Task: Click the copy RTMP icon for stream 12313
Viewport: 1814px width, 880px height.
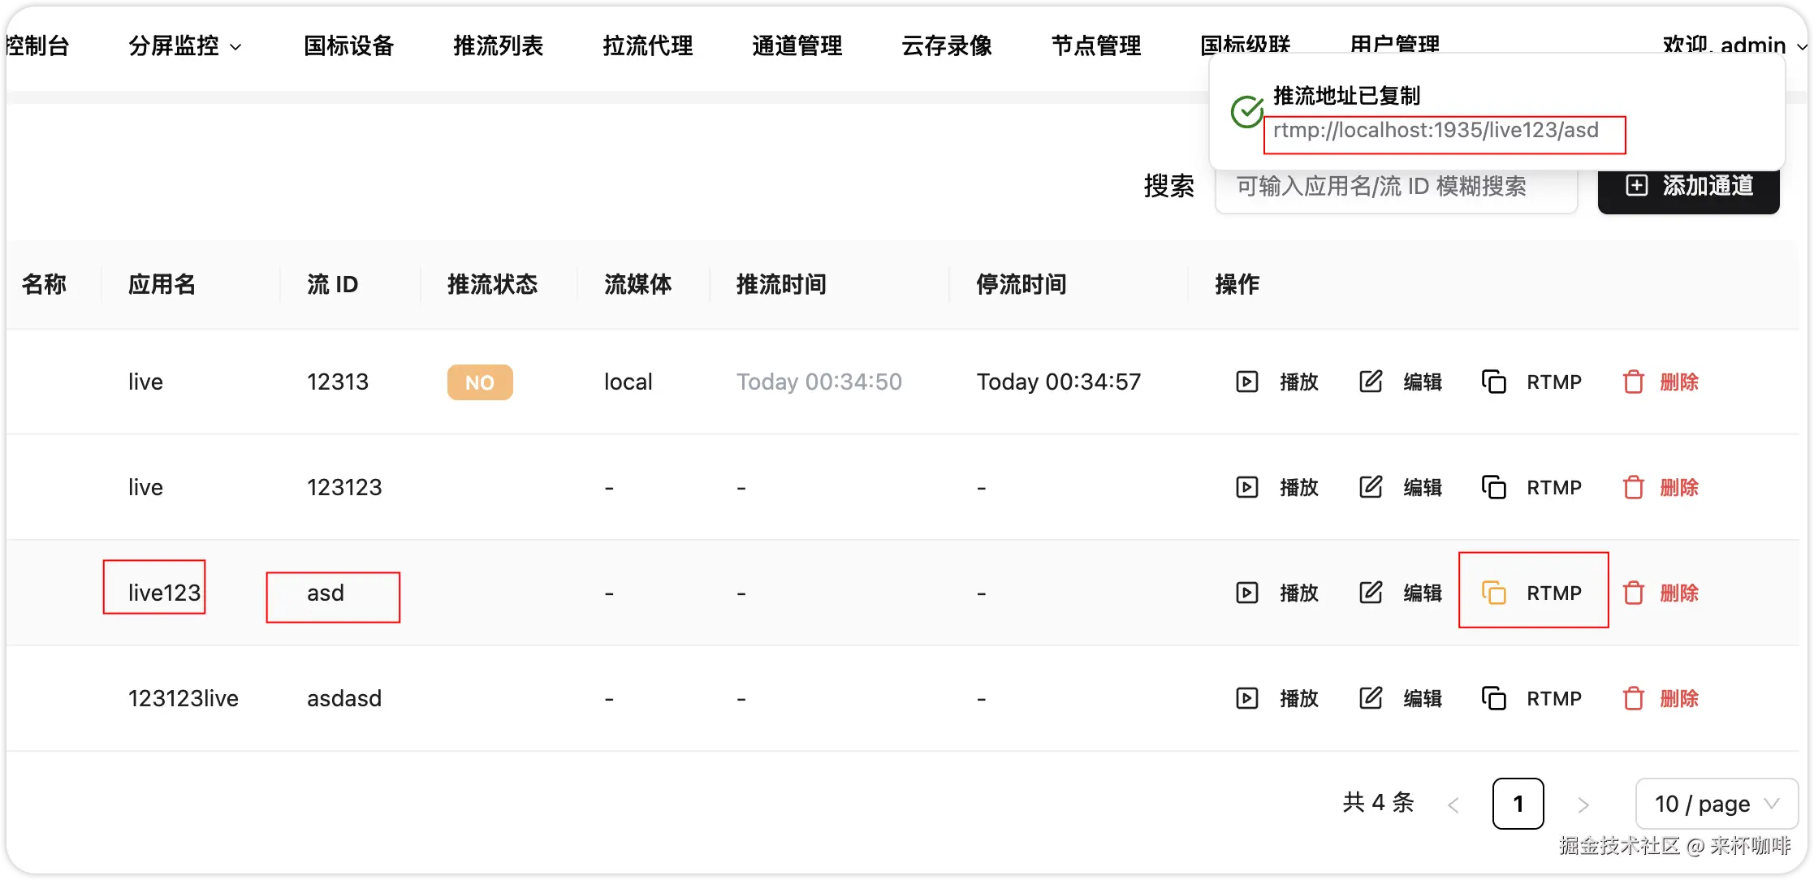Action: click(x=1493, y=382)
